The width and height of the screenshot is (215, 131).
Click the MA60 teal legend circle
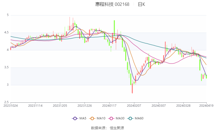click(130, 118)
